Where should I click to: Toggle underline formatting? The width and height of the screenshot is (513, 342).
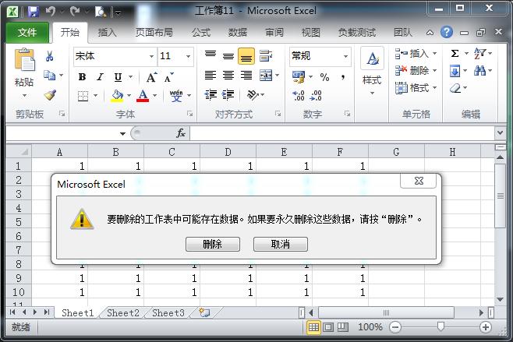118,77
